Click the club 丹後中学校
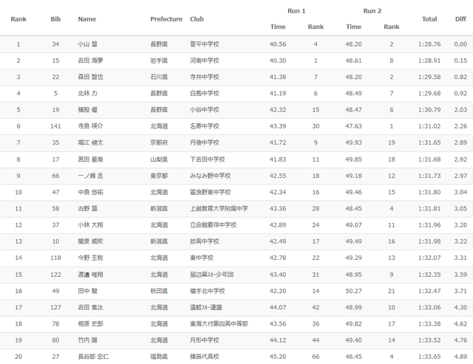This screenshot has height=364, width=473. coord(204,142)
